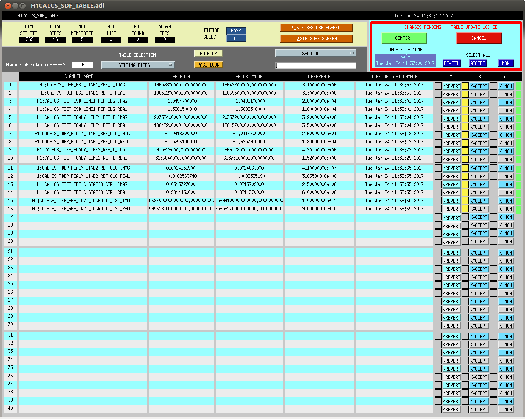Click the CHANNEL NAME column header
Screen dimensions: 525x419
79,76
